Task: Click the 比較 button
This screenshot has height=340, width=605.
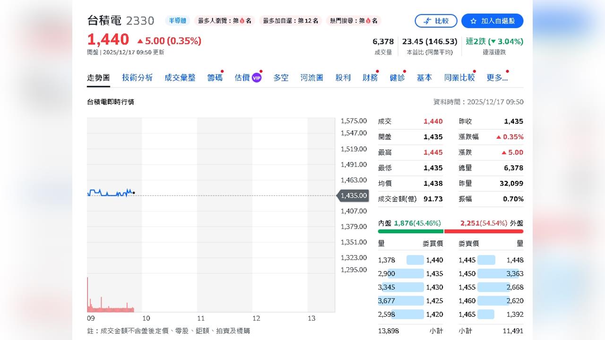Action: 436,21
